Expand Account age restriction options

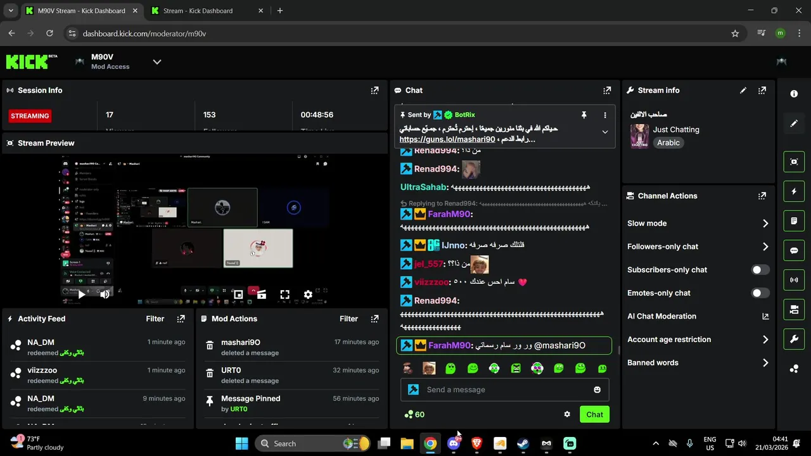click(x=698, y=339)
